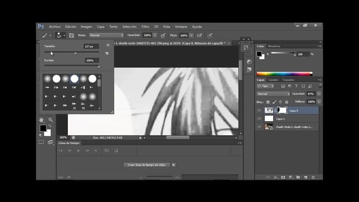Screen dimensions: 359x202
Task: Go to first frame in timeline
Action: point(61,150)
